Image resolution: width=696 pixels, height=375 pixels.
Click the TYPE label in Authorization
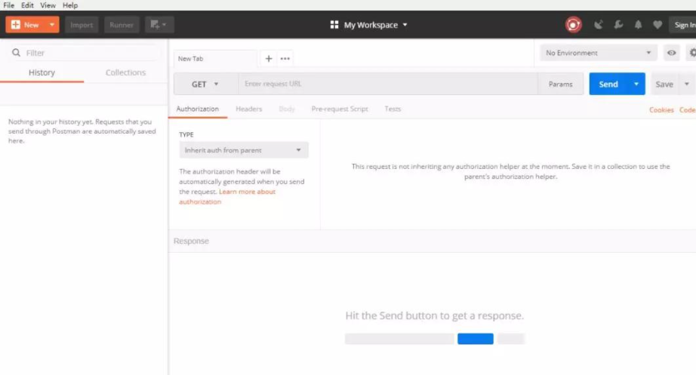186,134
